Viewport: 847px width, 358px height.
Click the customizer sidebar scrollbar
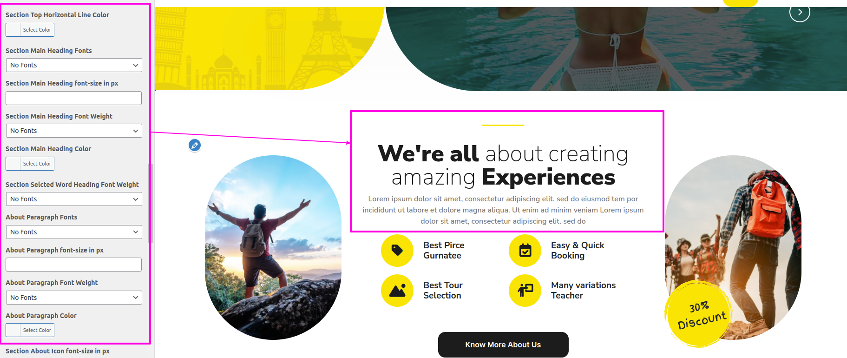[x=151, y=203]
